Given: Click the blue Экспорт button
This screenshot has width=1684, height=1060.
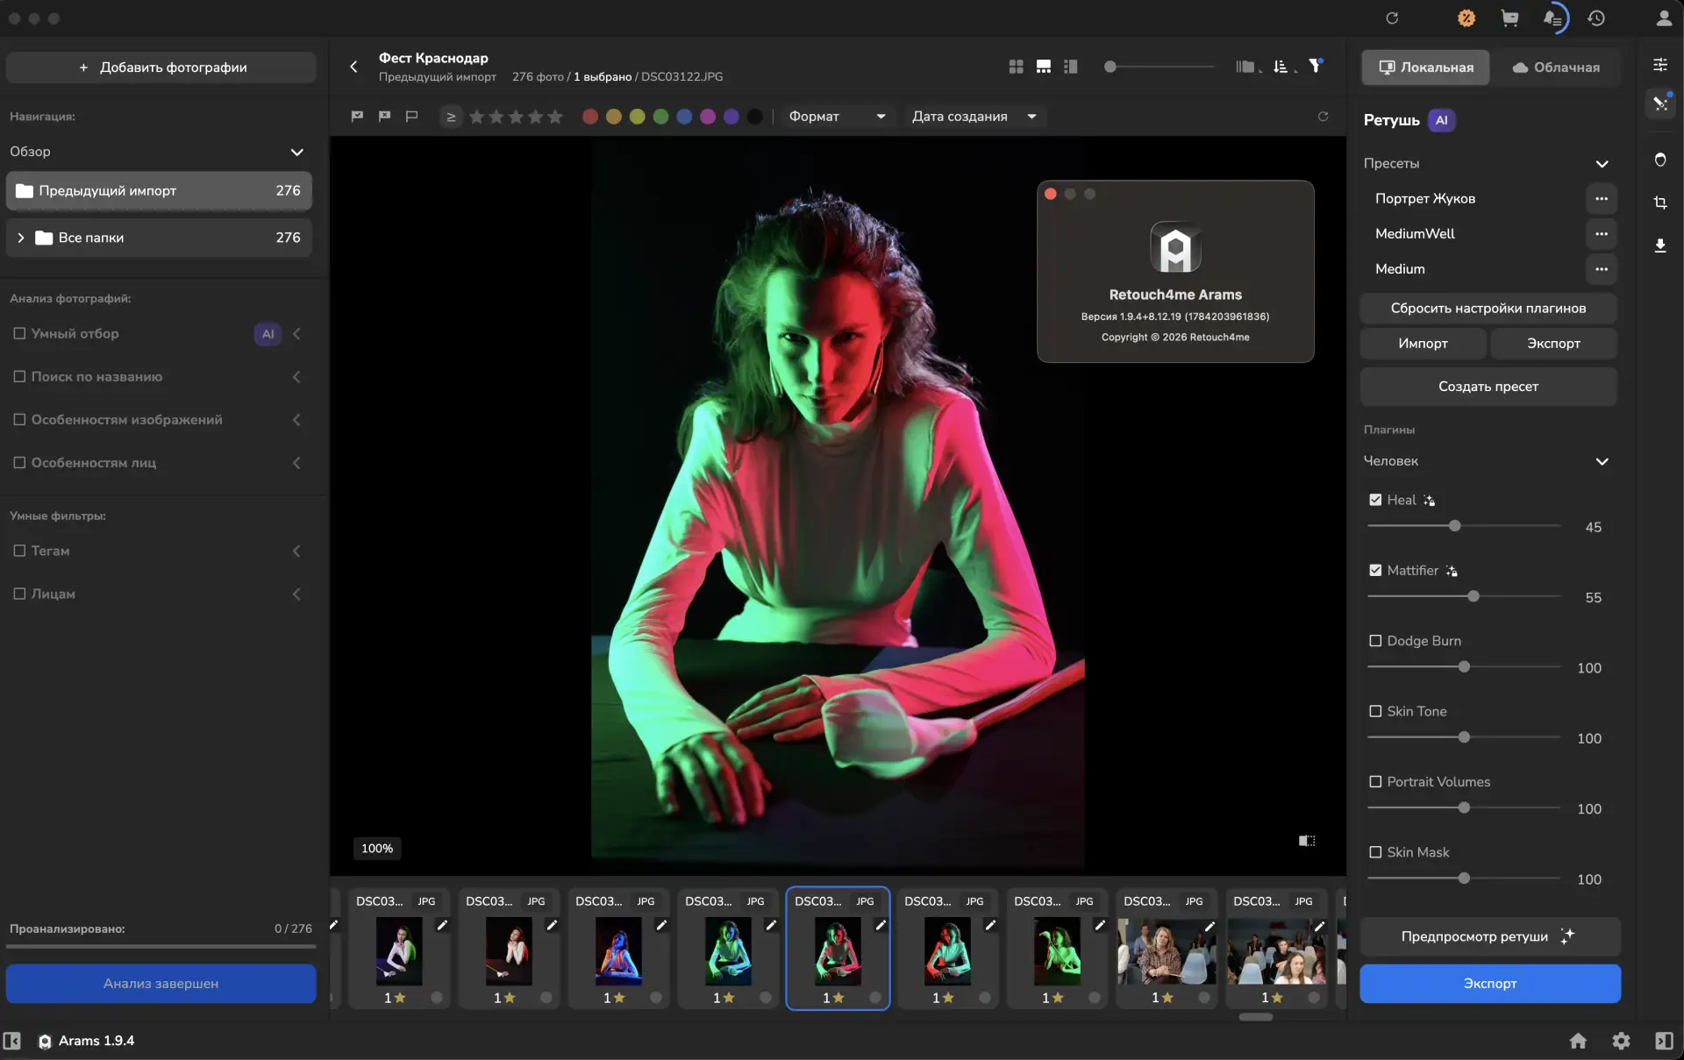Looking at the screenshot, I should (1490, 984).
